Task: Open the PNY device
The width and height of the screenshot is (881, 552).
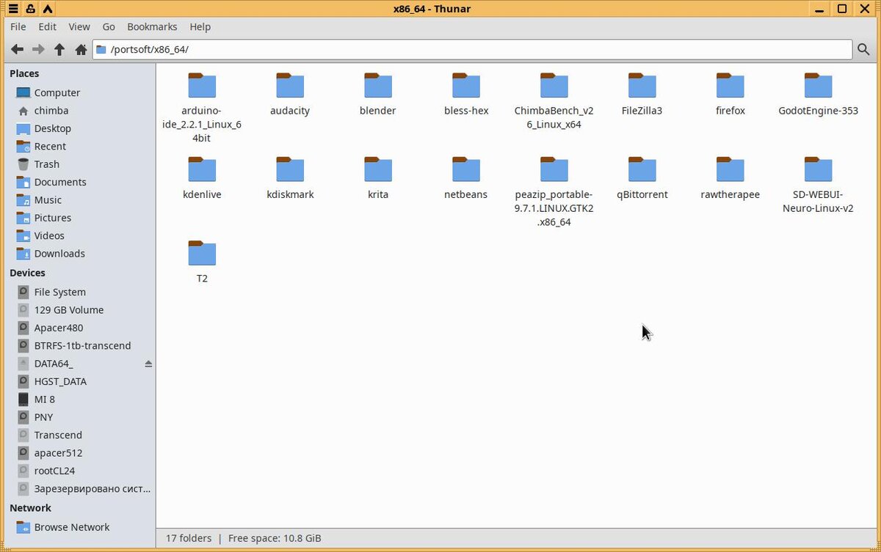Action: (x=78, y=417)
